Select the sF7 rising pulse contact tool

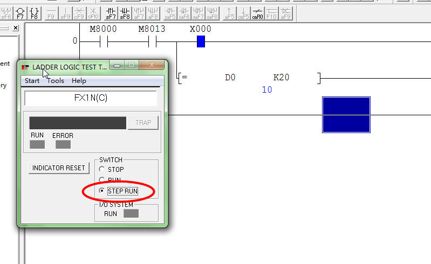[111, 12]
